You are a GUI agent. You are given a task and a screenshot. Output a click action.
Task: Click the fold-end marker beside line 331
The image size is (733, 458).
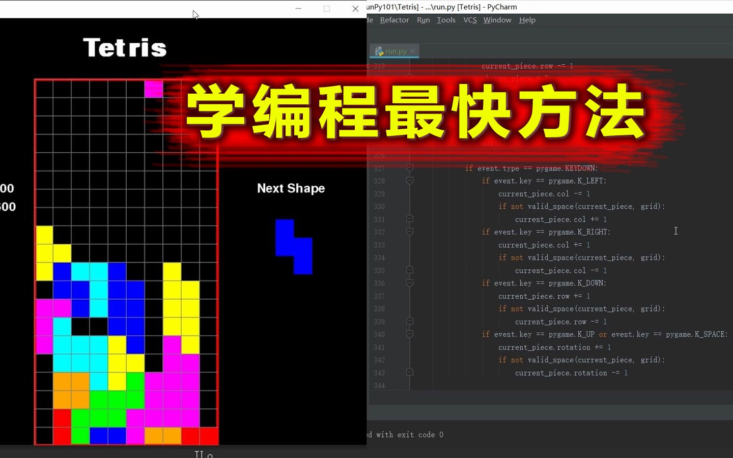(x=410, y=219)
